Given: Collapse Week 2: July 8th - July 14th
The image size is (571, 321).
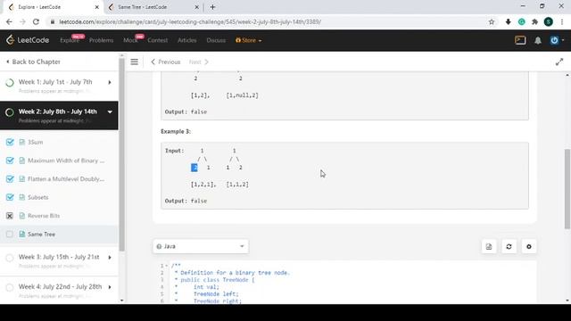Looking at the screenshot, I should click(x=110, y=111).
